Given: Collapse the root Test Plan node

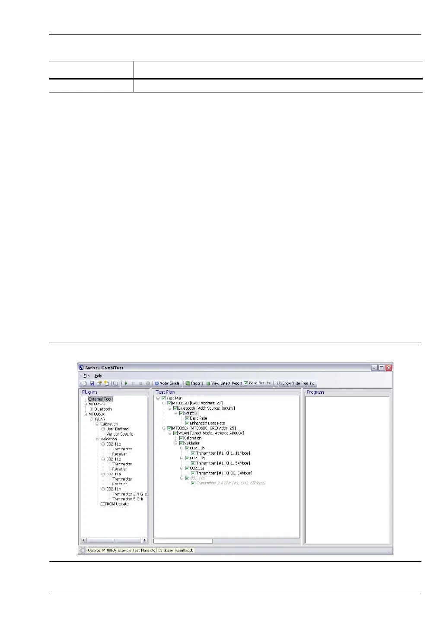Looking at the screenshot, I should pyautogui.click(x=158, y=398).
